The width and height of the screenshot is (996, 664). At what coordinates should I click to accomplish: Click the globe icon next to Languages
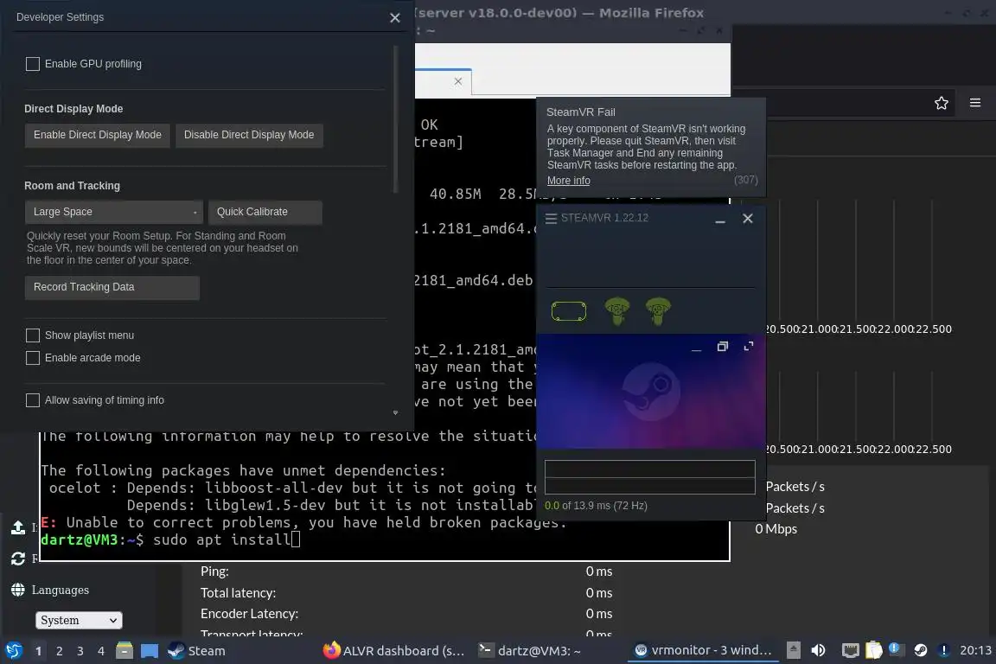18,590
